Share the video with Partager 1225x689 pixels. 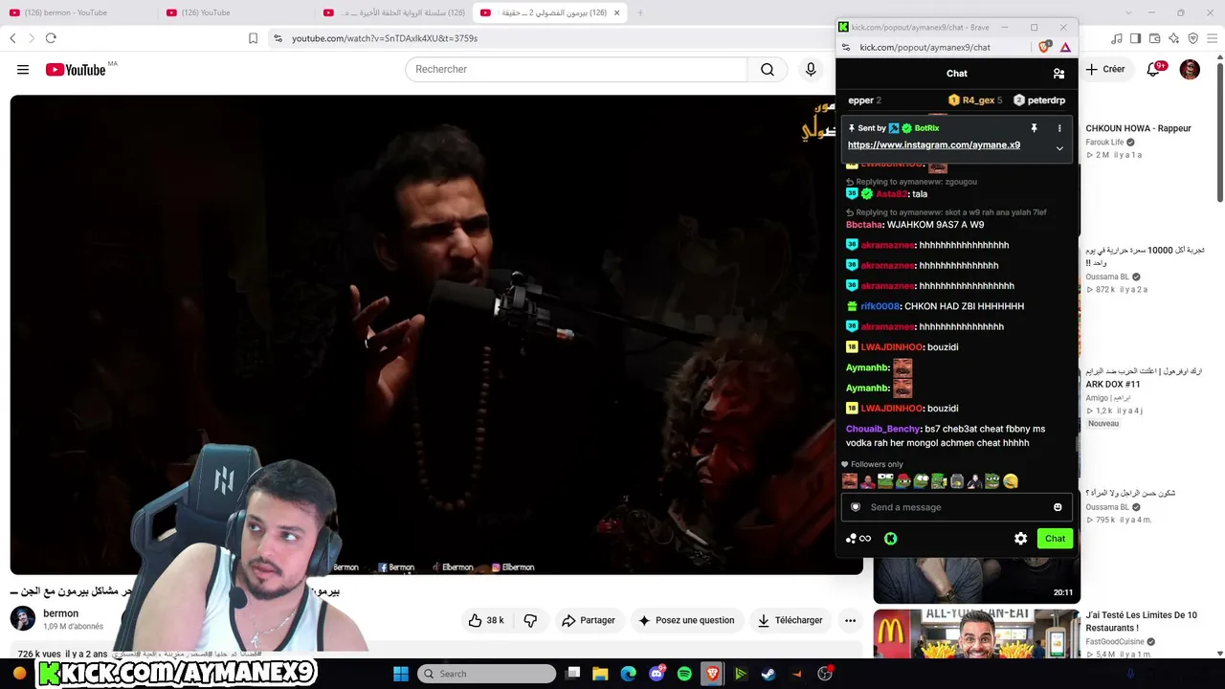(589, 620)
